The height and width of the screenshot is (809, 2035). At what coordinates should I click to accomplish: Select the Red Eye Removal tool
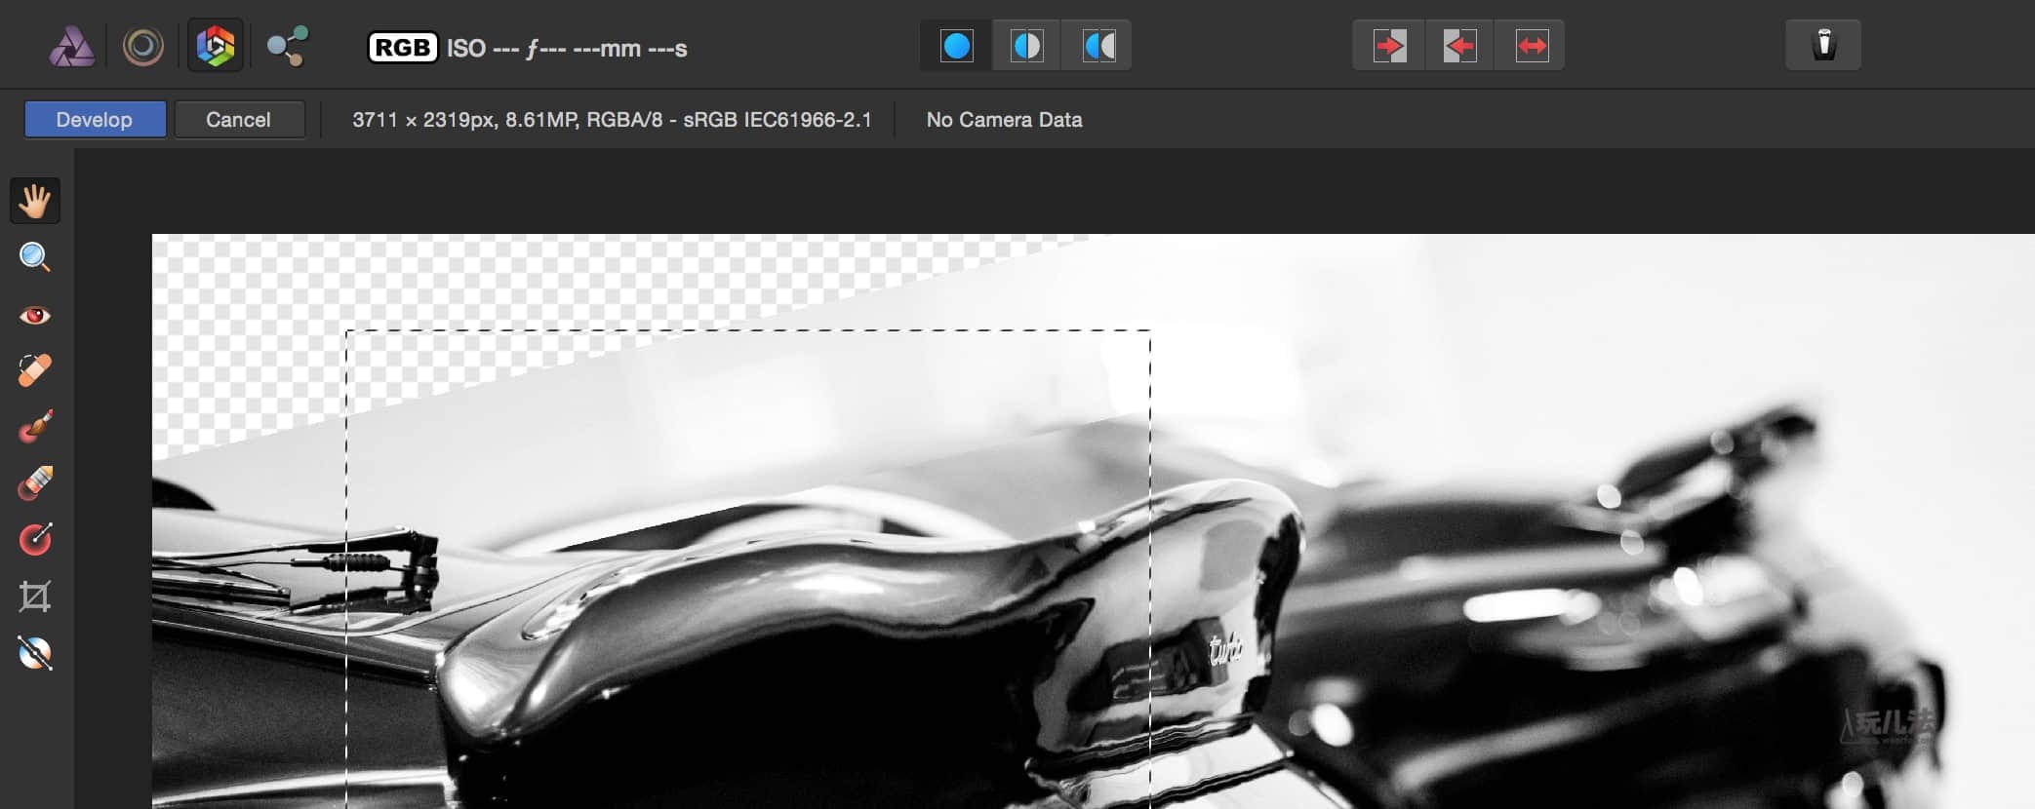35,315
